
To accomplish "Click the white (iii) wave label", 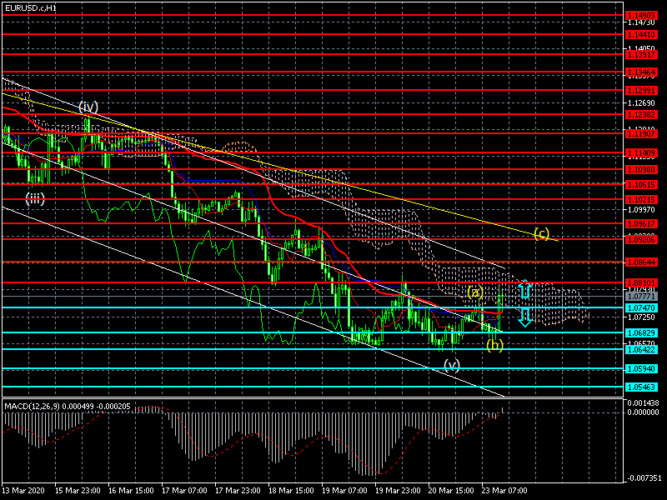I will [x=34, y=198].
